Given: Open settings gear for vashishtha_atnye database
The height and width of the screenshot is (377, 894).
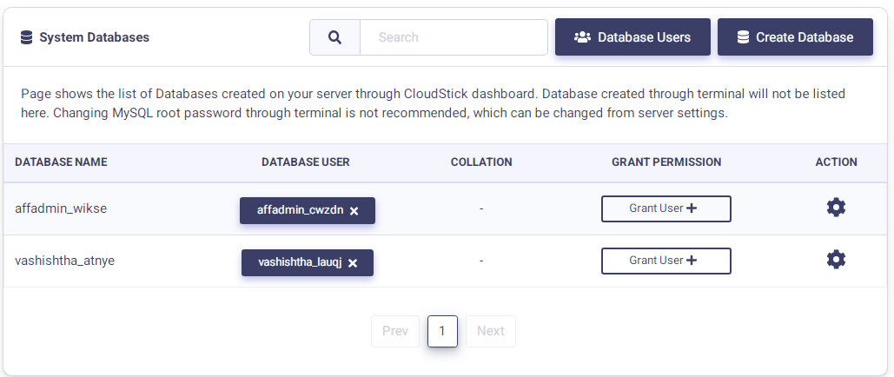Looking at the screenshot, I should point(836,260).
